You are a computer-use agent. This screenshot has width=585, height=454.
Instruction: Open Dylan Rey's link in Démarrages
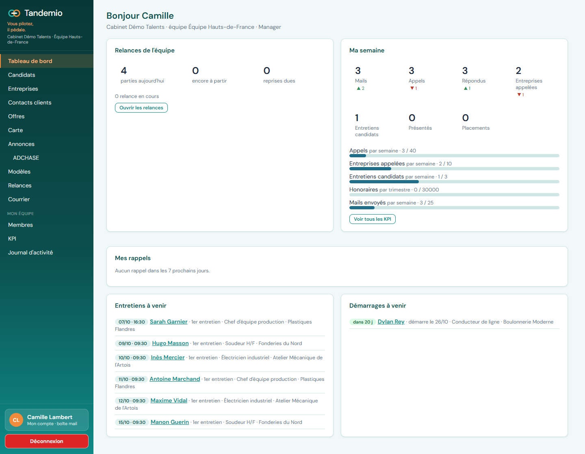pyautogui.click(x=391, y=321)
